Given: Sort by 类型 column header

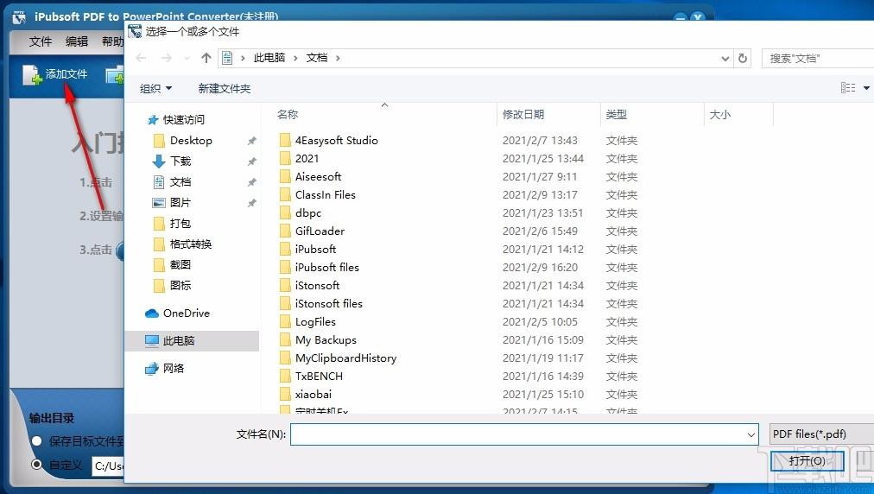Looking at the screenshot, I should (x=617, y=114).
